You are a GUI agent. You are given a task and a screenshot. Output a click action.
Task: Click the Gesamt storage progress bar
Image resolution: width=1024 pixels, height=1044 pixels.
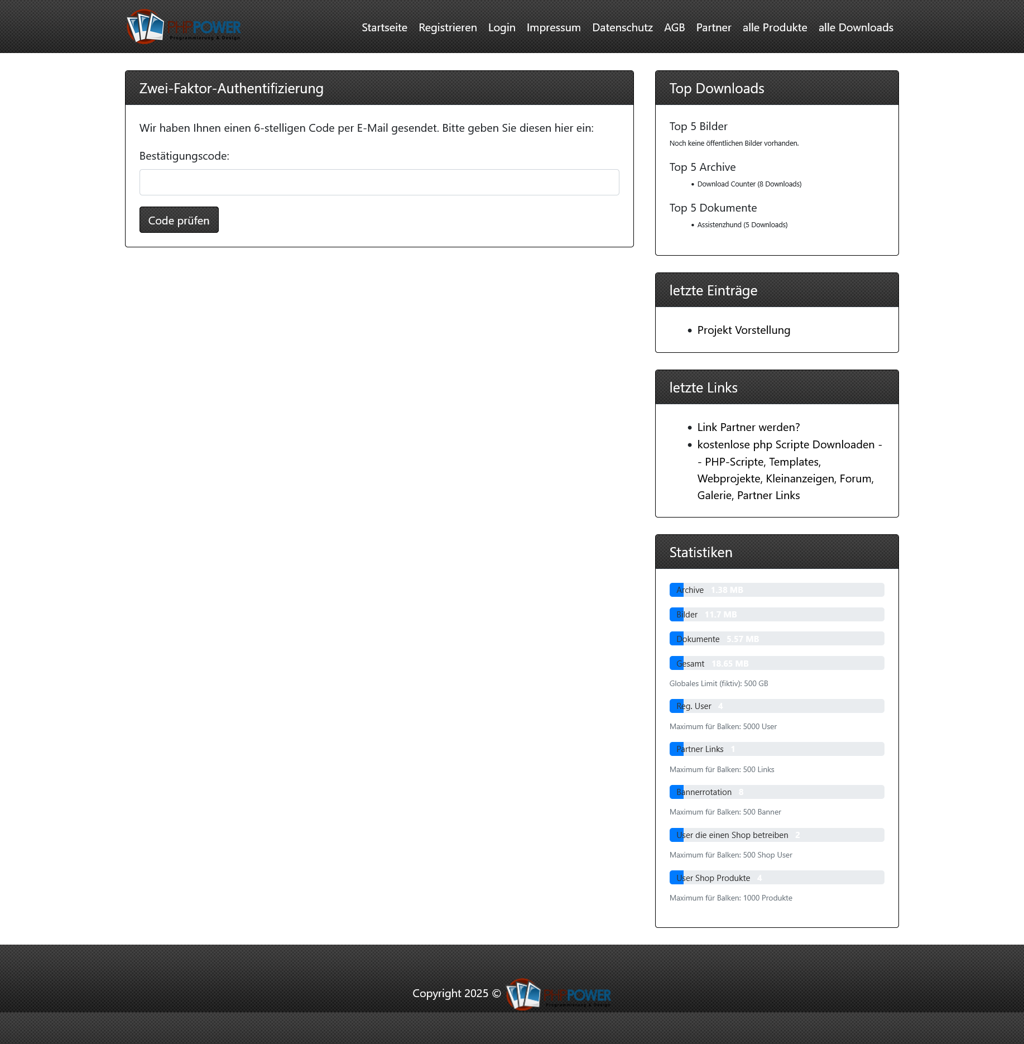coord(776,663)
